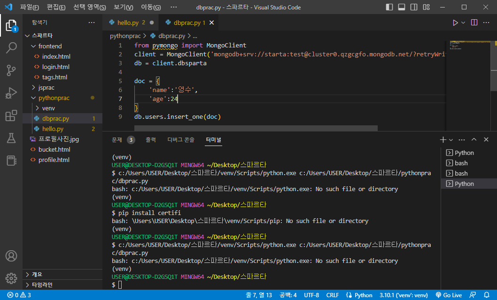
Task: Open tags.html file
Action: point(62,77)
